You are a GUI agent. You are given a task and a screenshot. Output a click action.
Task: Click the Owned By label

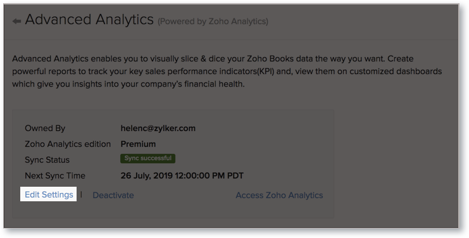pos(45,128)
